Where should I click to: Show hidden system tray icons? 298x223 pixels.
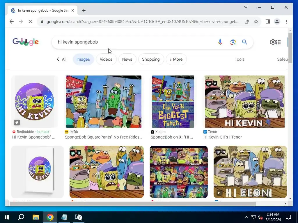246,217
